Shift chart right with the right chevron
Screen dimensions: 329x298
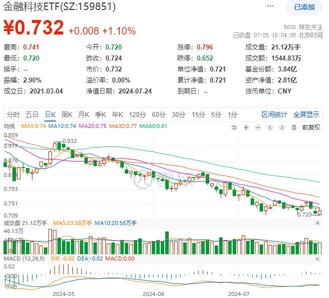tap(282, 127)
